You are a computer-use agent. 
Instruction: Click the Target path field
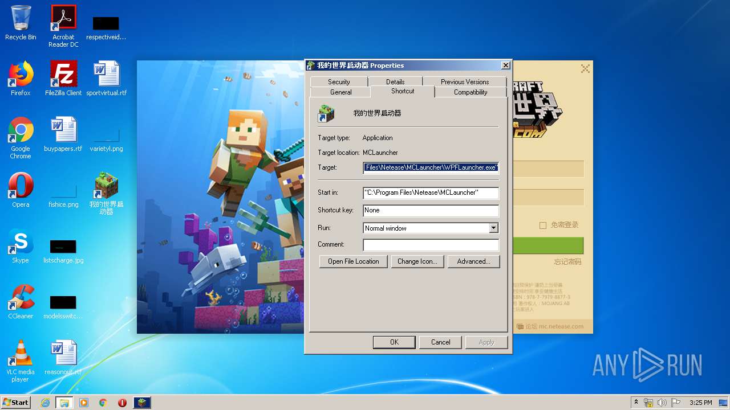431,167
